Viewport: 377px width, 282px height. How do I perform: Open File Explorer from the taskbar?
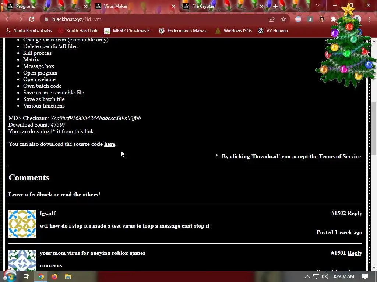click(x=68, y=276)
